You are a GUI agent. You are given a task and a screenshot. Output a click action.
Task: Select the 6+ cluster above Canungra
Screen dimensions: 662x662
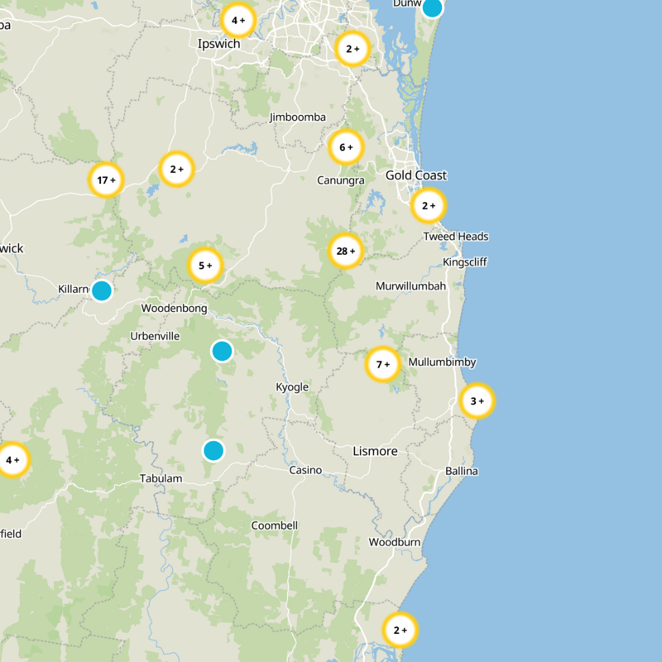coord(345,146)
